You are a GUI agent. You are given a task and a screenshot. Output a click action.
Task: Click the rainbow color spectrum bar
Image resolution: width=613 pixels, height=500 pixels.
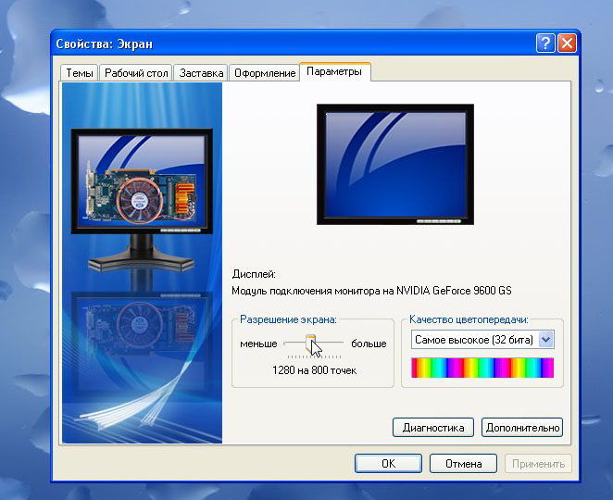(x=482, y=368)
